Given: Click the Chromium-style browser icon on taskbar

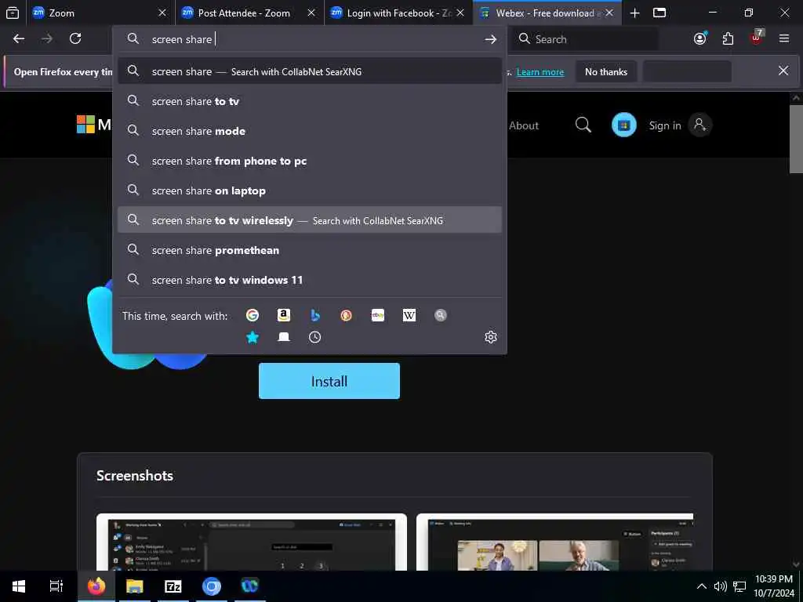Looking at the screenshot, I should [x=212, y=586].
